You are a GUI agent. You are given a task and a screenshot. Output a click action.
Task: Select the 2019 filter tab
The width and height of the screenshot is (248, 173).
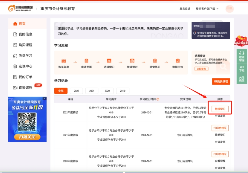pos(122,91)
